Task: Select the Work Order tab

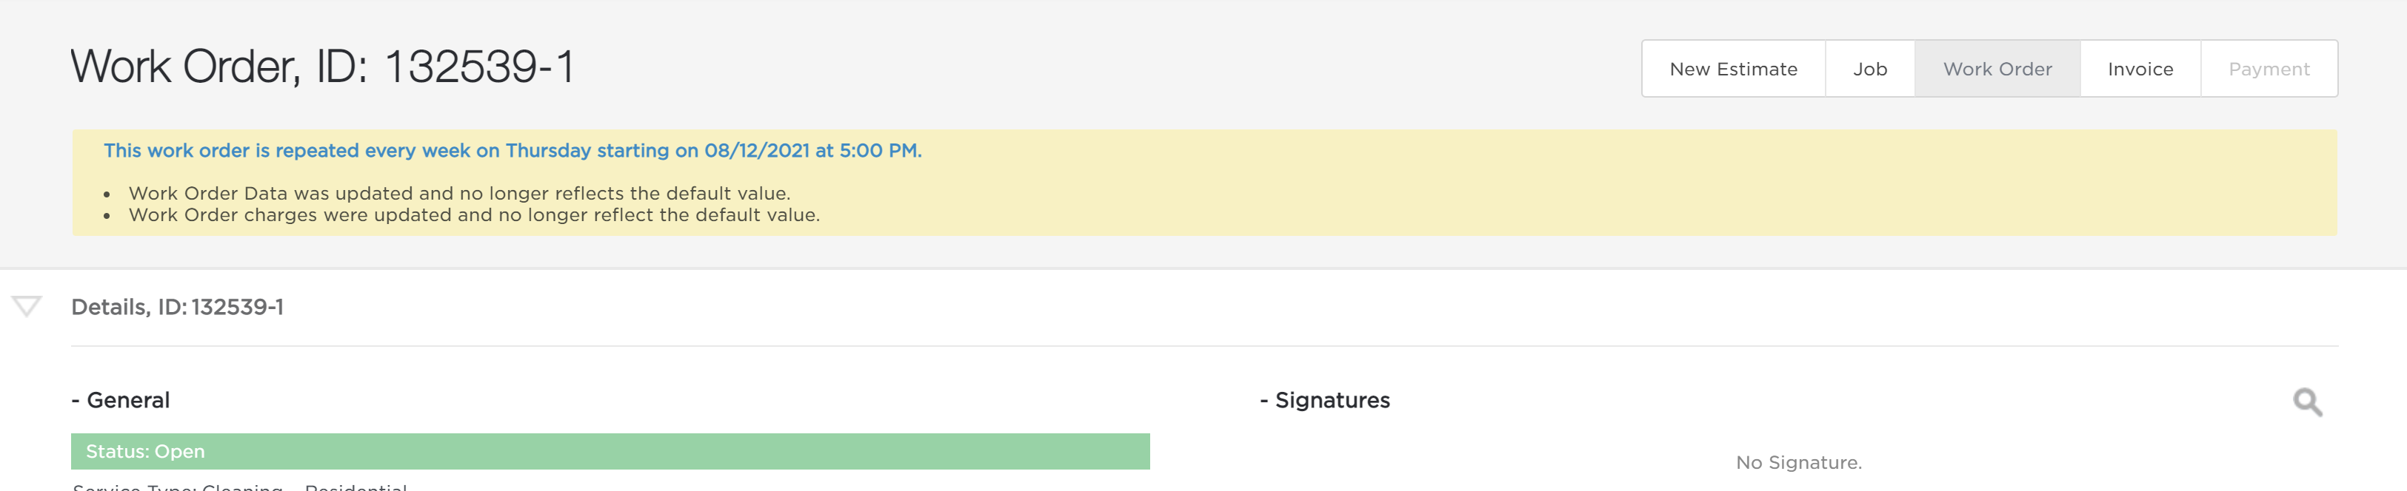Action: point(1997,69)
